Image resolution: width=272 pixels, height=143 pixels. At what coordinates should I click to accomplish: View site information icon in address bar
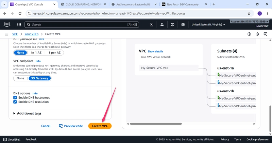click(x=29, y=13)
